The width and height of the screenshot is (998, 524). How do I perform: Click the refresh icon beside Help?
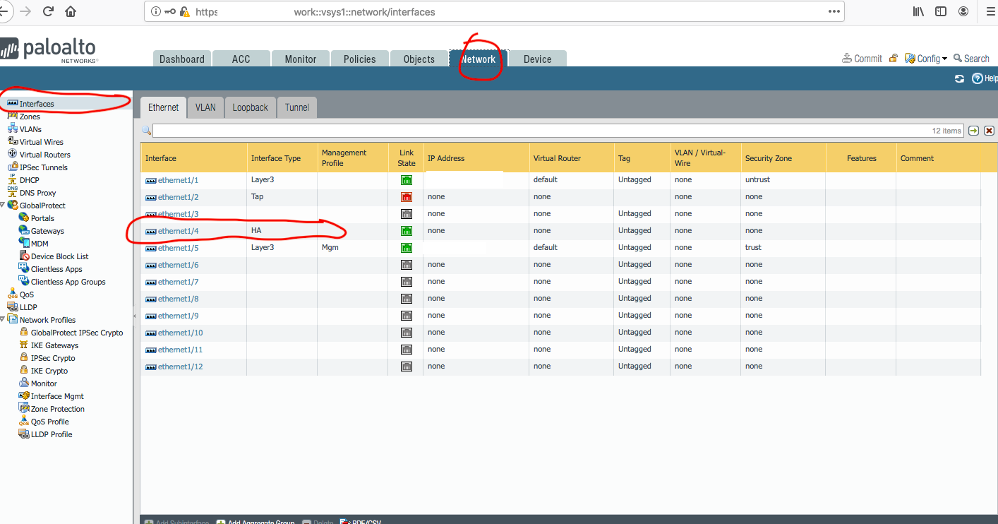click(959, 79)
